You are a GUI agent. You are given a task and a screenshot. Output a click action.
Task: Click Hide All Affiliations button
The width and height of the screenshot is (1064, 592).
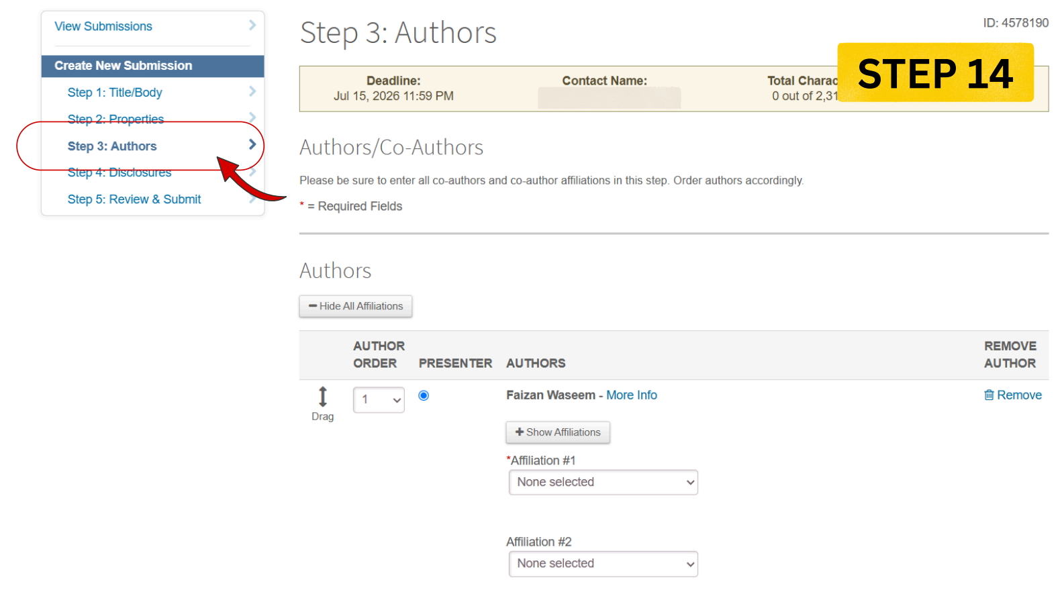click(356, 306)
